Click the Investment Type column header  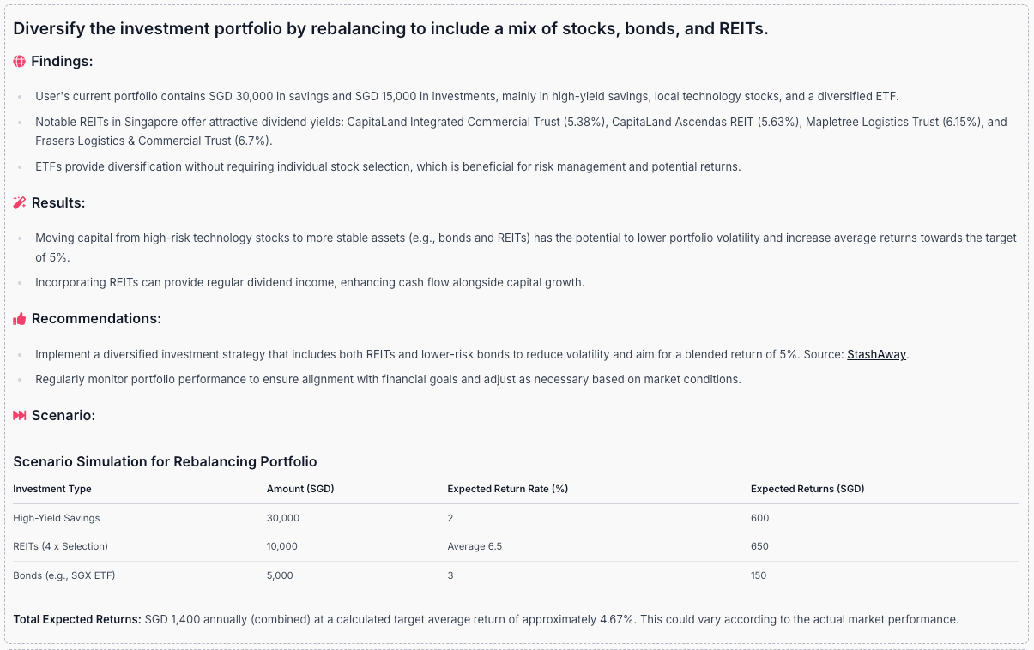pos(52,489)
